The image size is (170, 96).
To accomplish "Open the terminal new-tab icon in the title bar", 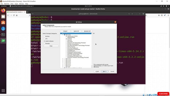I will click(33, 14).
